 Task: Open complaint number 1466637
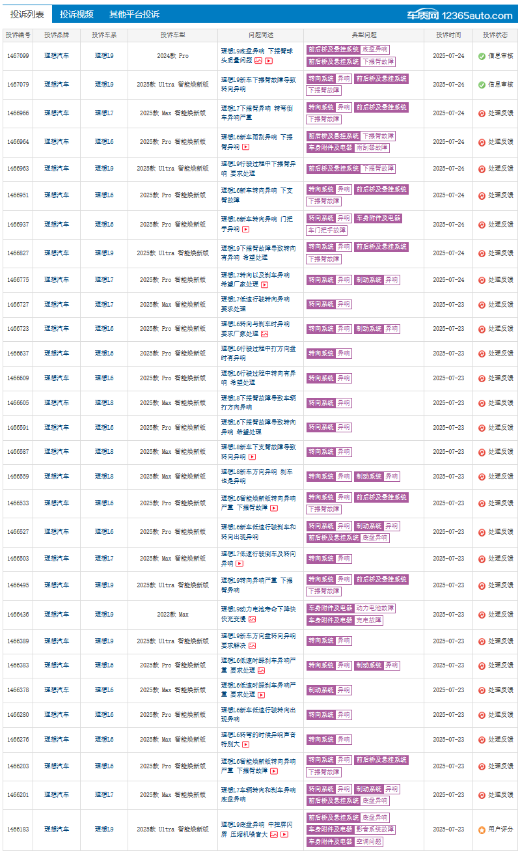click(x=18, y=354)
